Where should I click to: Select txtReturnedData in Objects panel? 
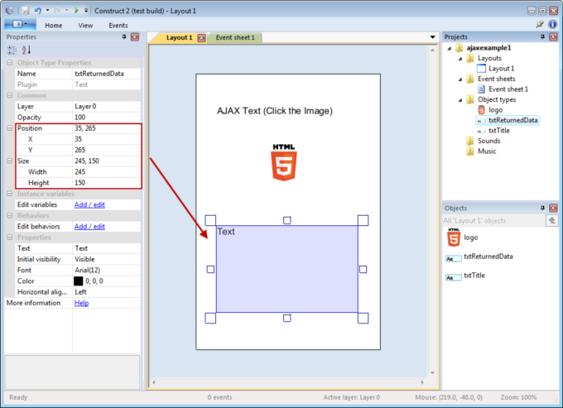(479, 257)
